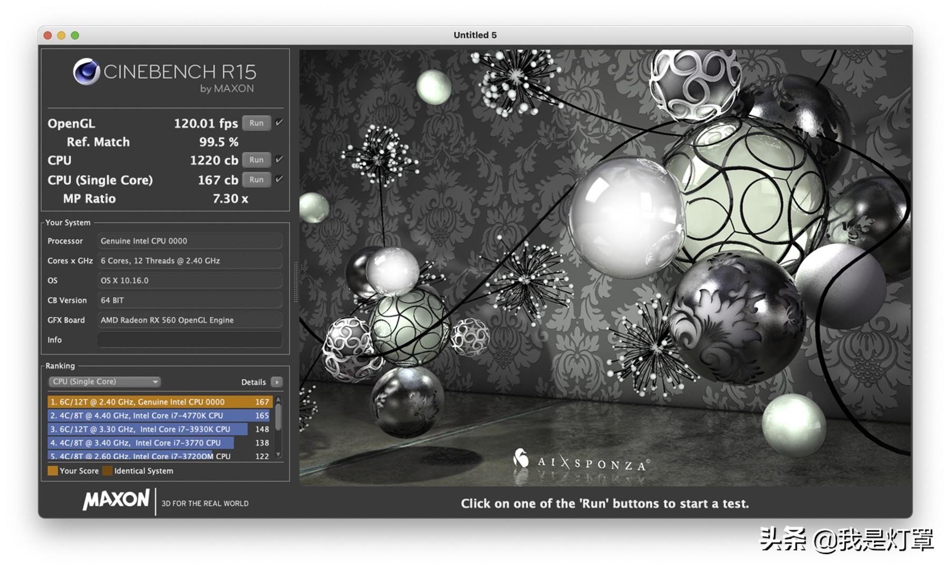
Task: Click the green full-screen window button
Action: point(75,35)
